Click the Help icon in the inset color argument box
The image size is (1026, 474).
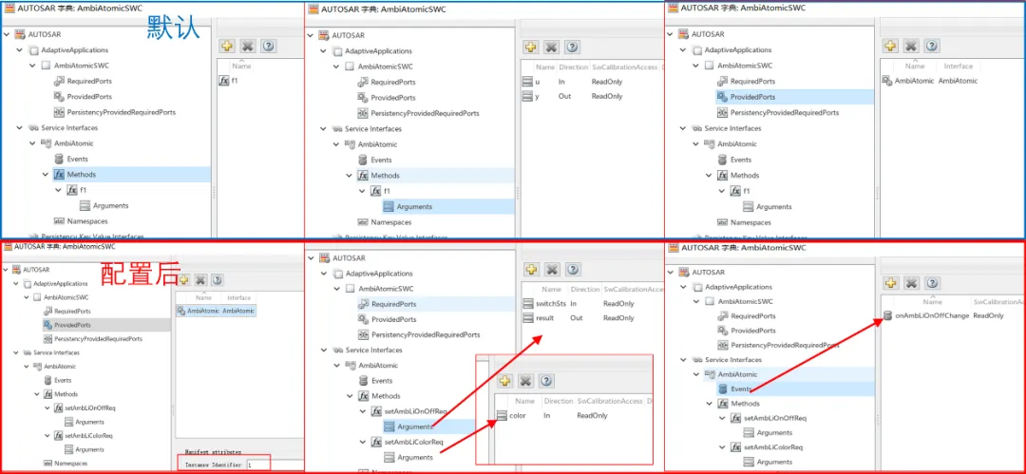[x=546, y=380]
